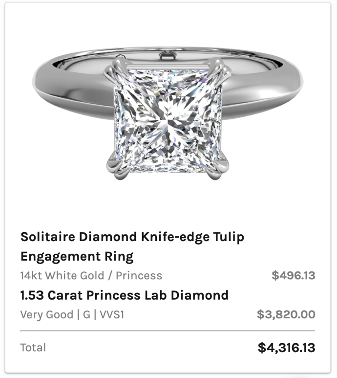Click the $496.13 setting price
Screen dimensions: 337x378
pyautogui.click(x=293, y=275)
